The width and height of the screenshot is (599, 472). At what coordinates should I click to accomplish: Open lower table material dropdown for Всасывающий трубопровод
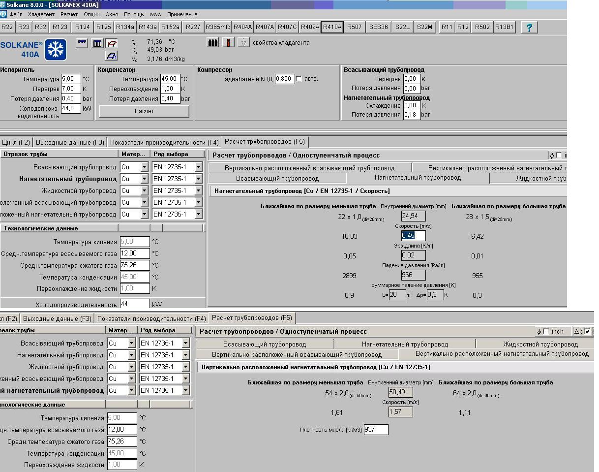pyautogui.click(x=131, y=344)
